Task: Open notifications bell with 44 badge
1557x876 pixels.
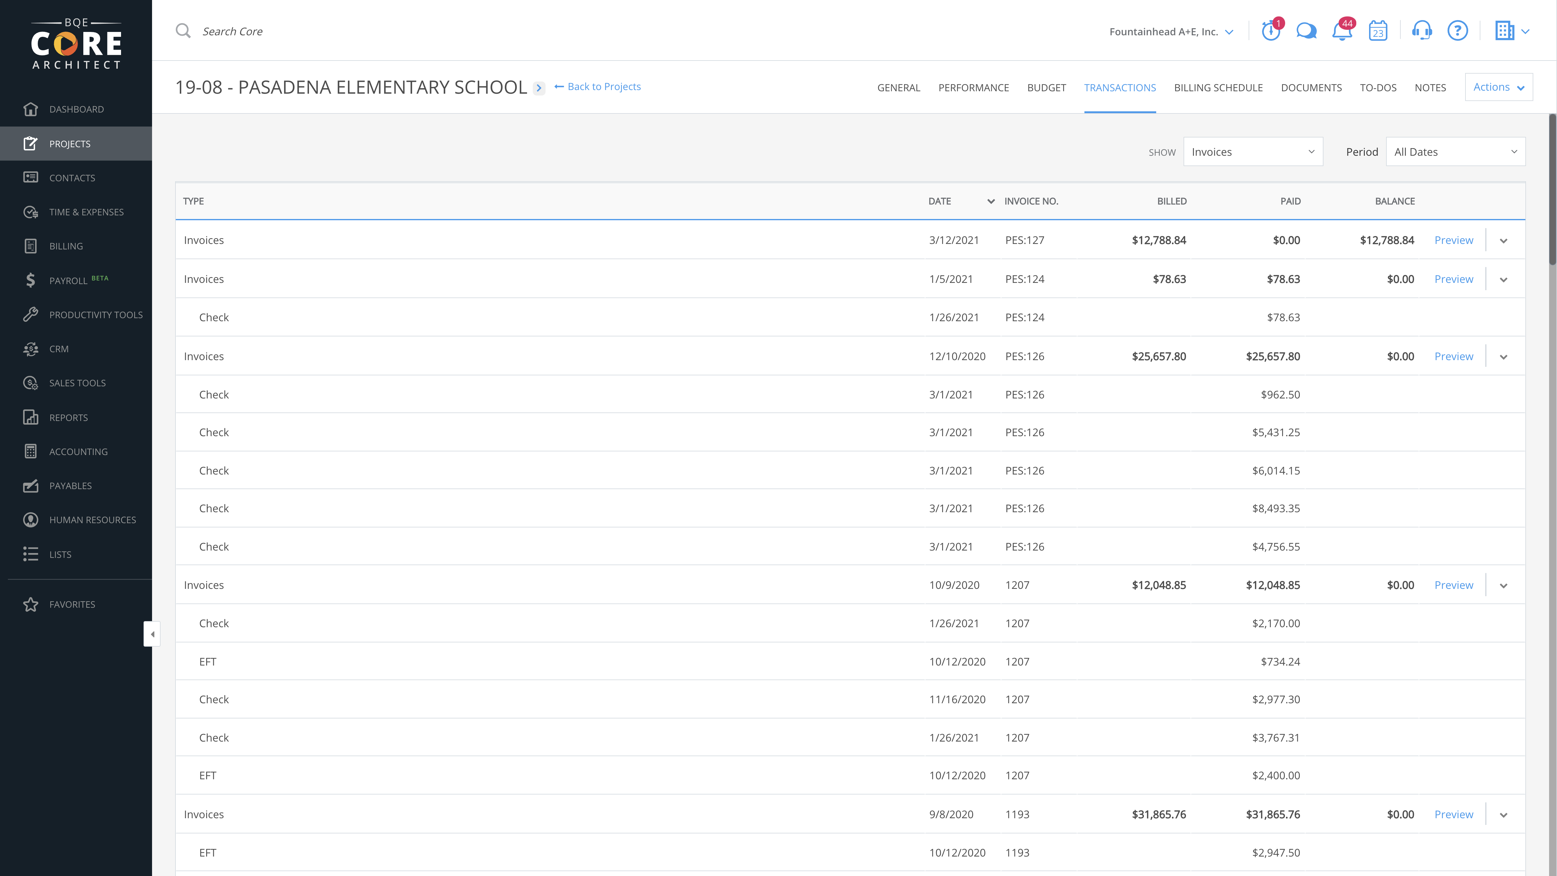Action: point(1342,30)
